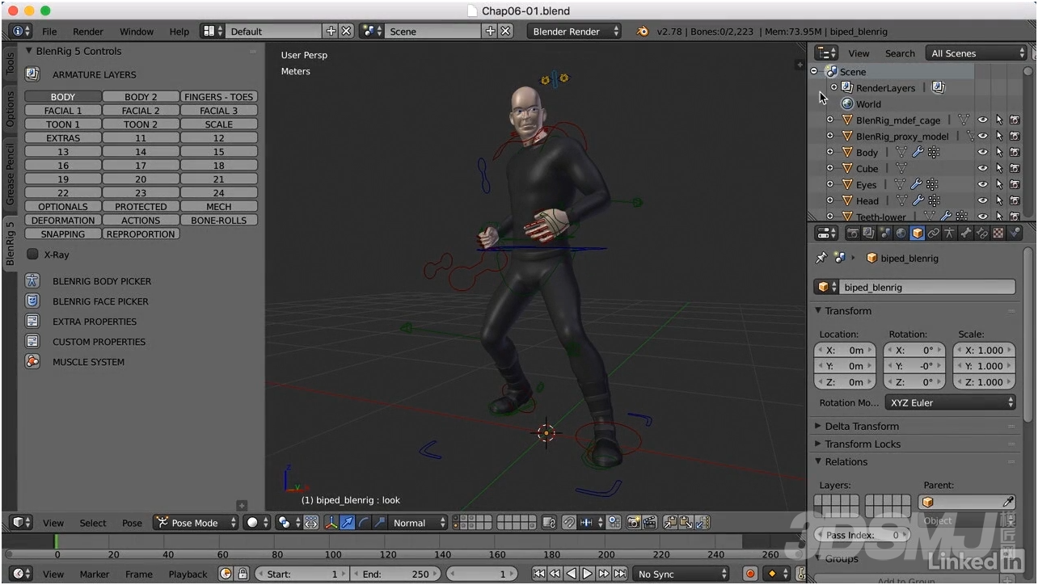The image size is (1038, 585).
Task: Toggle Cube selectability arrow icon
Action: [x=999, y=168]
